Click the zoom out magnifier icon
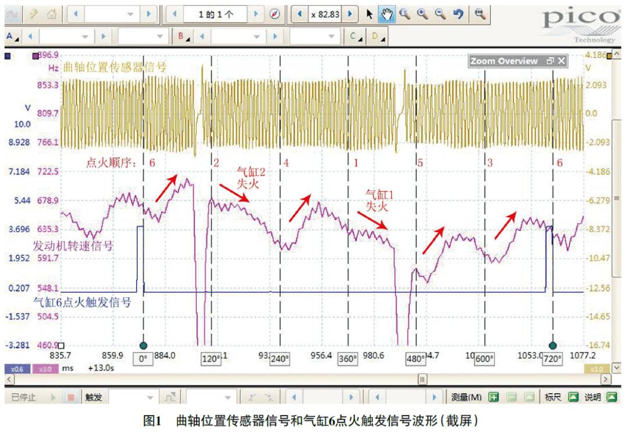 pos(440,14)
